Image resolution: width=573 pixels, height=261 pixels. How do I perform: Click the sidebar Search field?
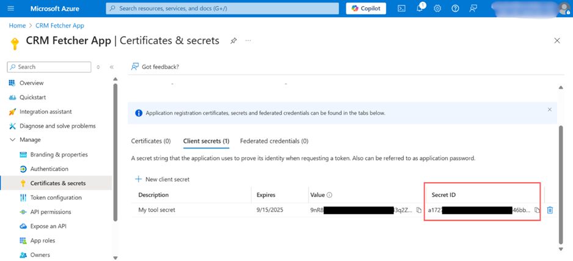pyautogui.click(x=49, y=67)
